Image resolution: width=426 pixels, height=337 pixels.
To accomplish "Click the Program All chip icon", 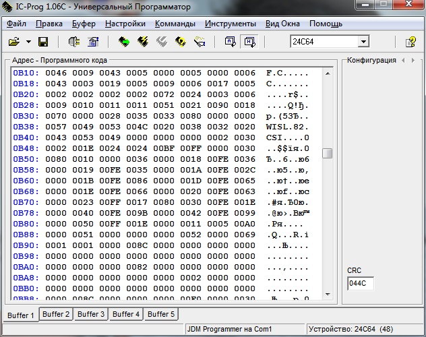I will 143,42.
